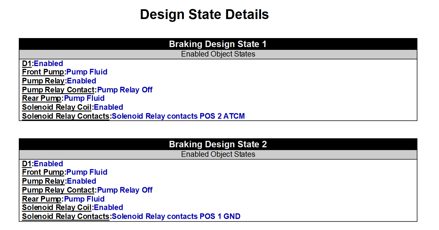The width and height of the screenshot is (439, 230).
Task: Click 'Solenoid Relay contacts POS 2 ATCM' text
Action: pyautogui.click(x=178, y=116)
